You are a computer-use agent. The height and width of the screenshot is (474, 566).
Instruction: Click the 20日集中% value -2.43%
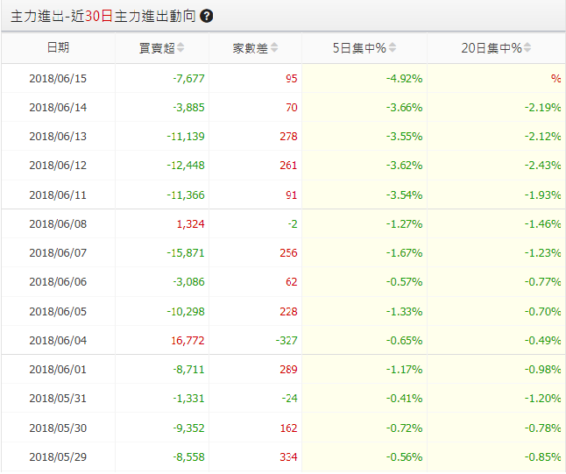click(543, 166)
